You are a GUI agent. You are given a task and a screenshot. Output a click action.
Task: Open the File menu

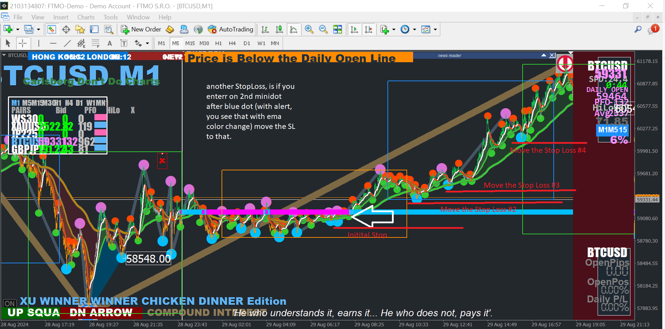click(x=18, y=17)
